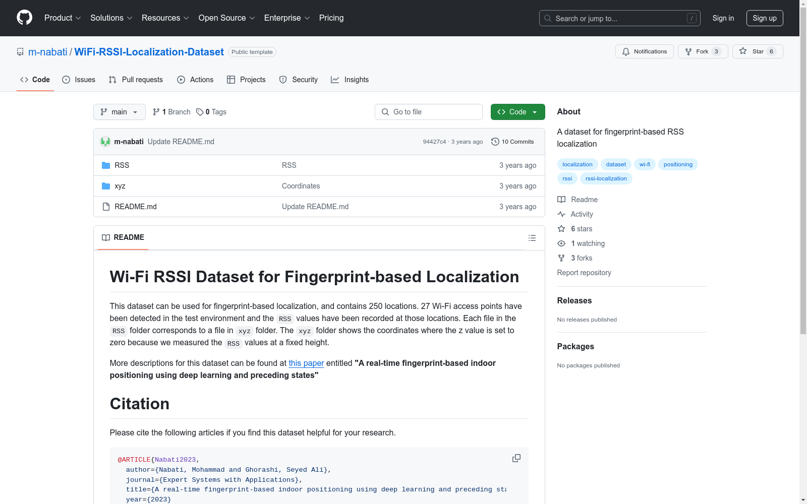Select the rssi-localization topic tag

click(606, 178)
